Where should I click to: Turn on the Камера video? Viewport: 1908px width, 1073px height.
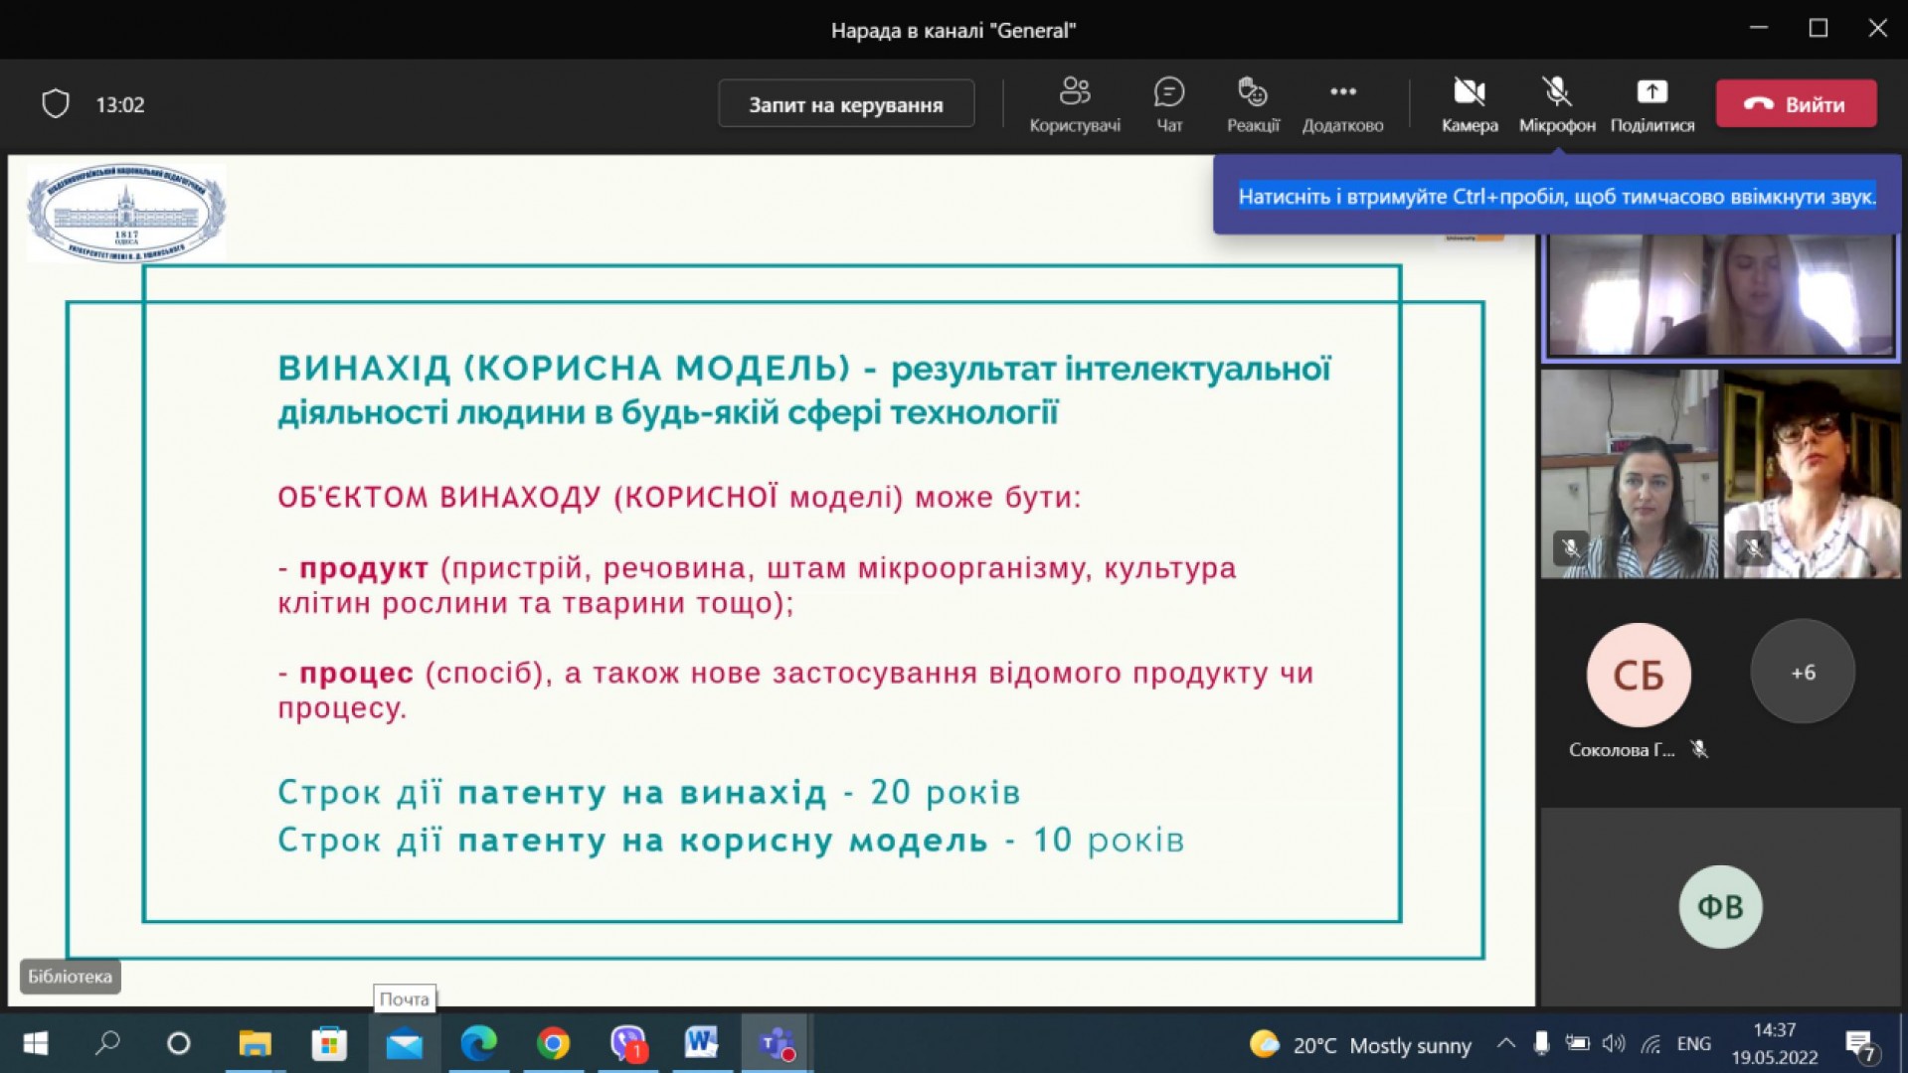coord(1469,103)
